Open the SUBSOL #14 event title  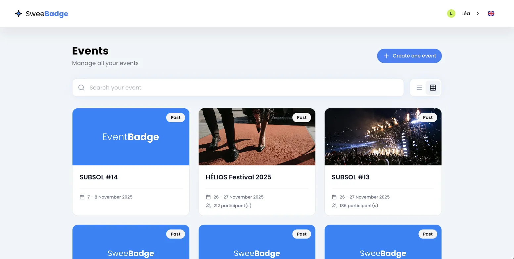[x=99, y=177]
